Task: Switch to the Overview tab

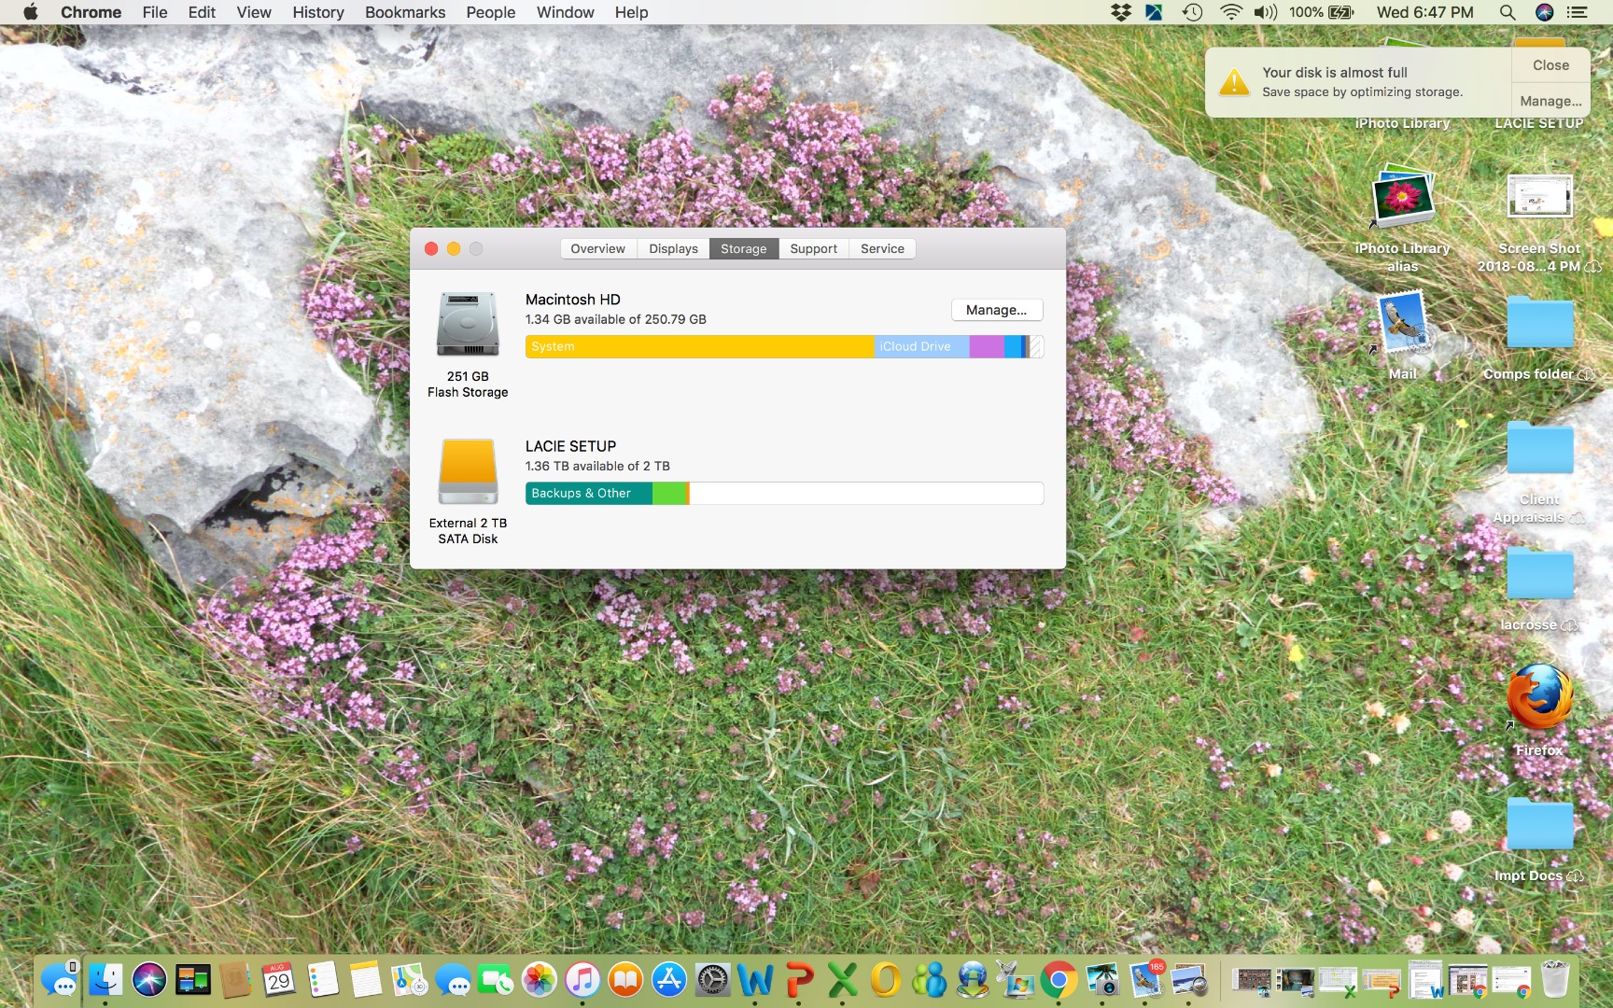Action: (598, 248)
